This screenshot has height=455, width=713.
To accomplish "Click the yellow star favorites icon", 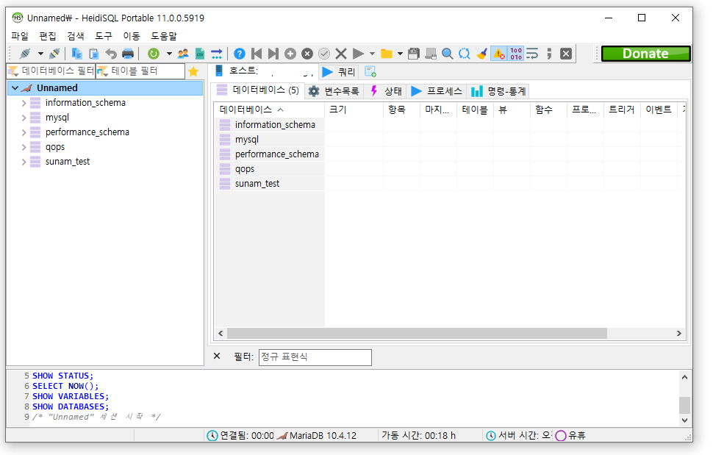I will [194, 71].
